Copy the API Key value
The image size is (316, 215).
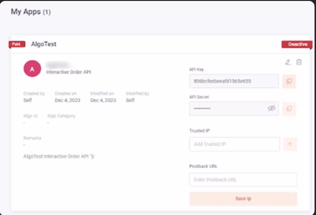coord(289,81)
